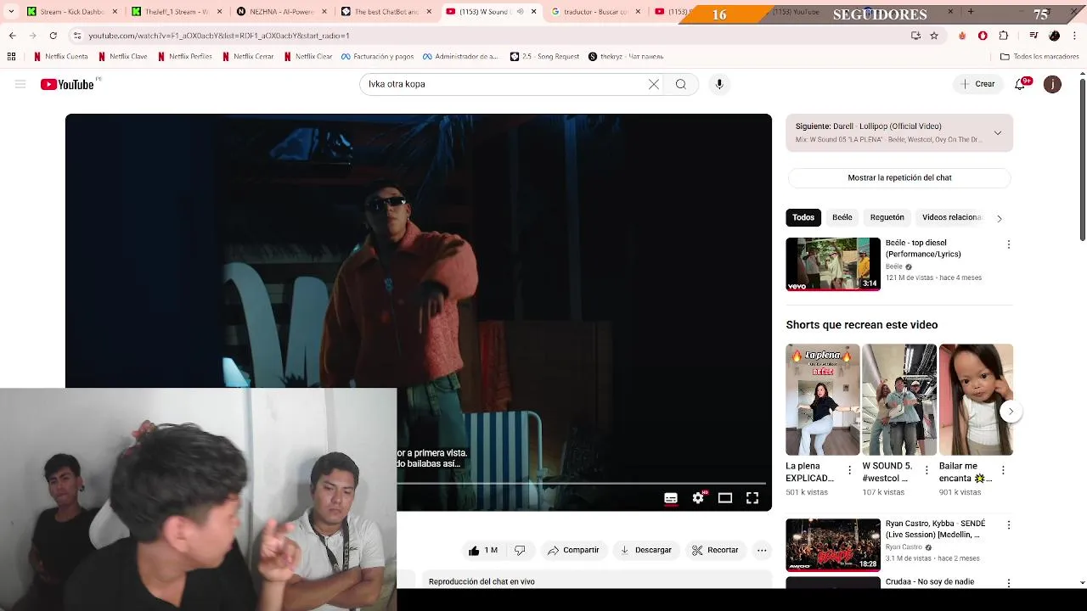Open the Facturación y pagos bookmark
Screen dimensions: 1087x611
pos(378,56)
